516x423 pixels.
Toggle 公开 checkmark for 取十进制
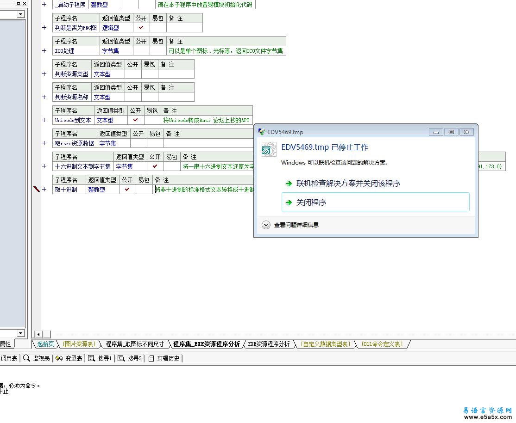(127, 189)
